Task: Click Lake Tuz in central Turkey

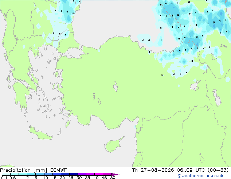Action: (x=115, y=86)
